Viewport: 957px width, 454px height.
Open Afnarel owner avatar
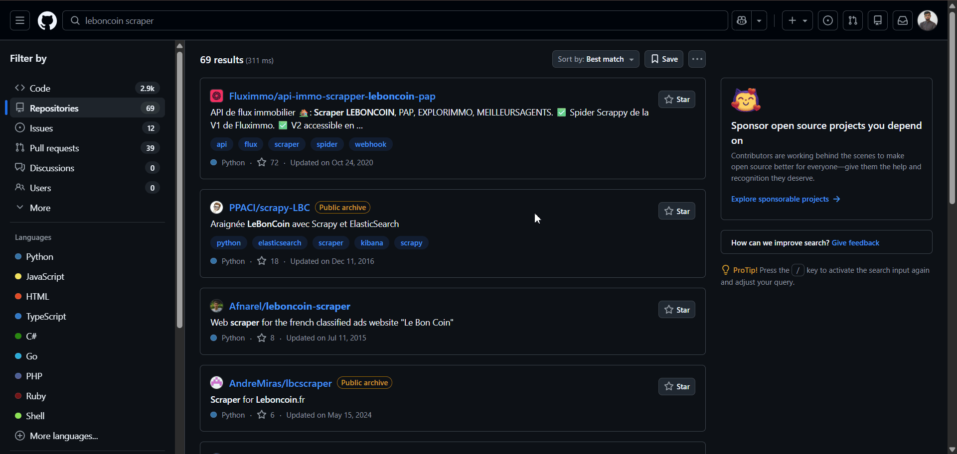pos(216,306)
